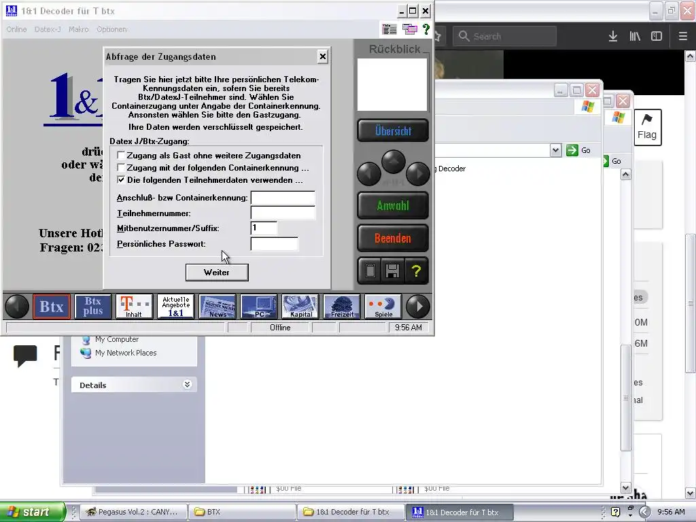The image size is (696, 522).
Task: Click the list view toolbar icon
Action: pyautogui.click(x=389, y=29)
